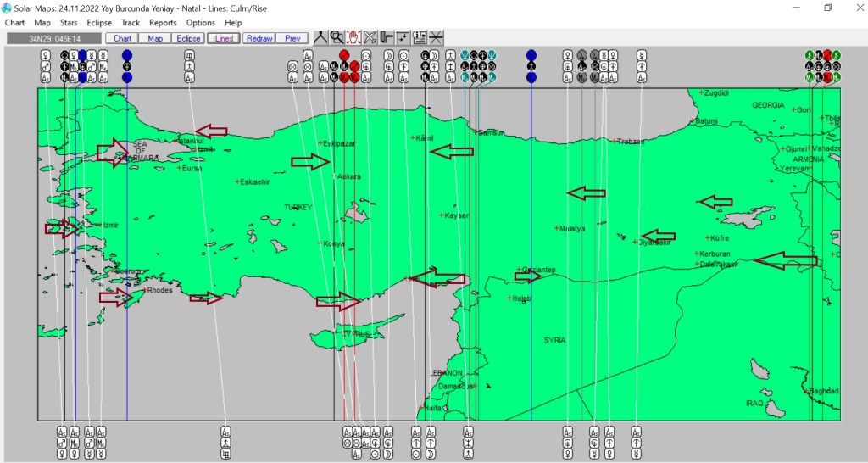Click the flag-shaped toolbar icon
The width and height of the screenshot is (868, 463).
coord(386,37)
